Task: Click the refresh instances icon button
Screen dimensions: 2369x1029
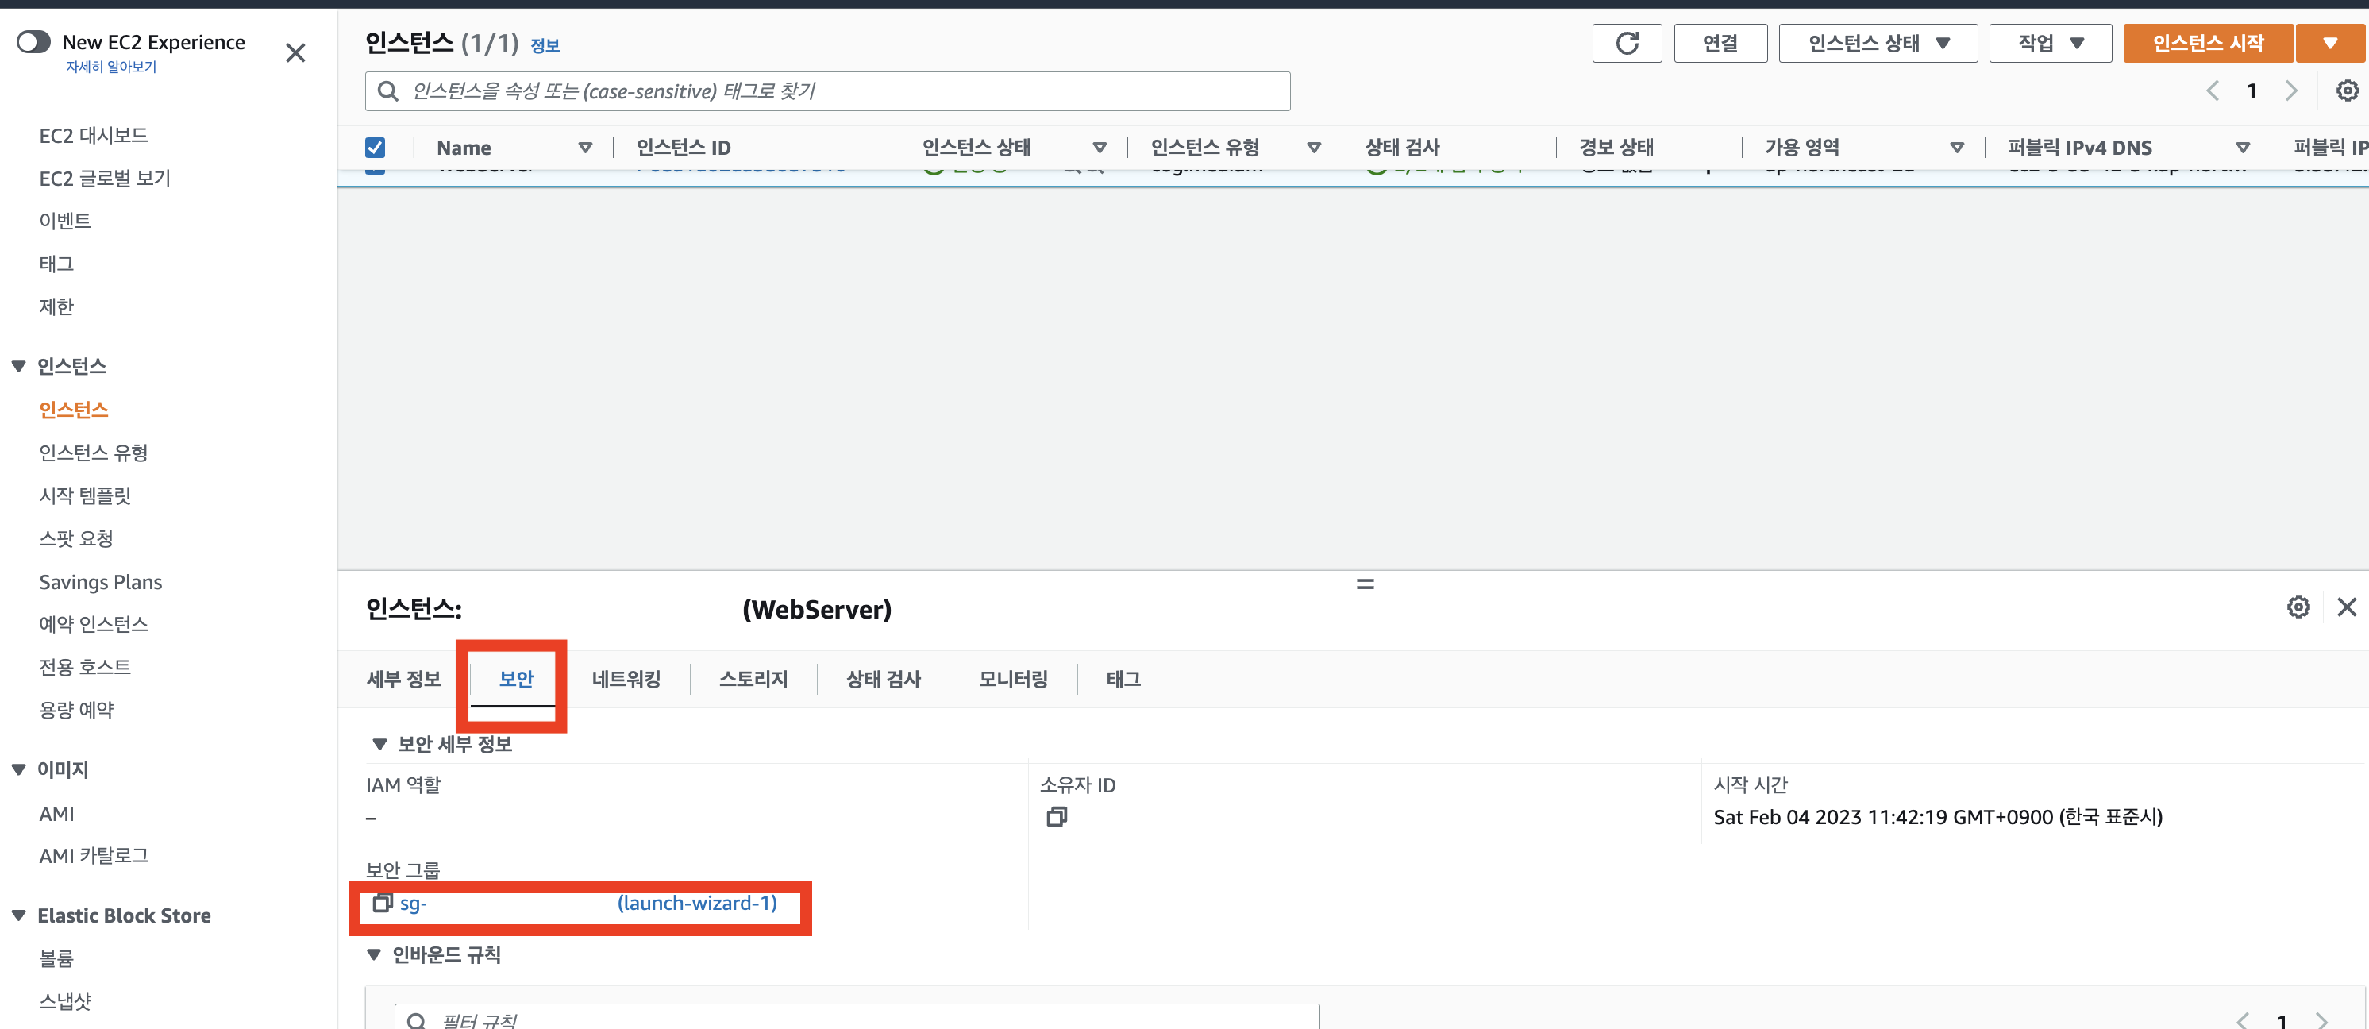Action: [x=1626, y=43]
